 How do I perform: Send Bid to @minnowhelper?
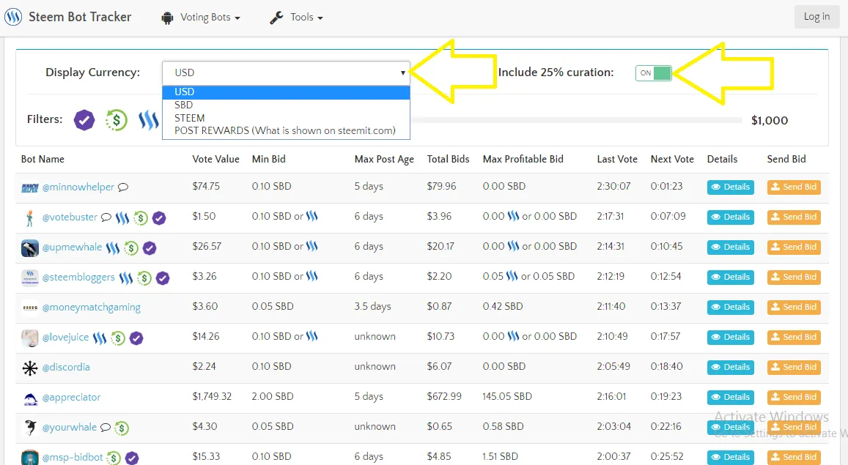(793, 187)
